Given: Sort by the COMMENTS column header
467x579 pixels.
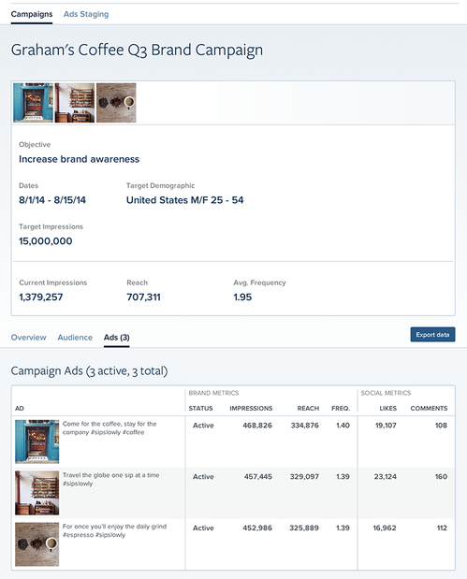Looking at the screenshot, I should click(429, 409).
